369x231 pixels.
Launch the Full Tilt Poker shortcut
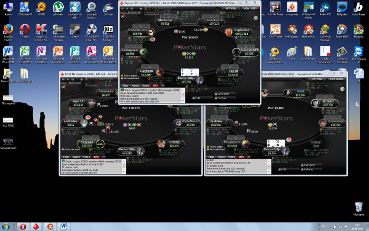pos(275,8)
